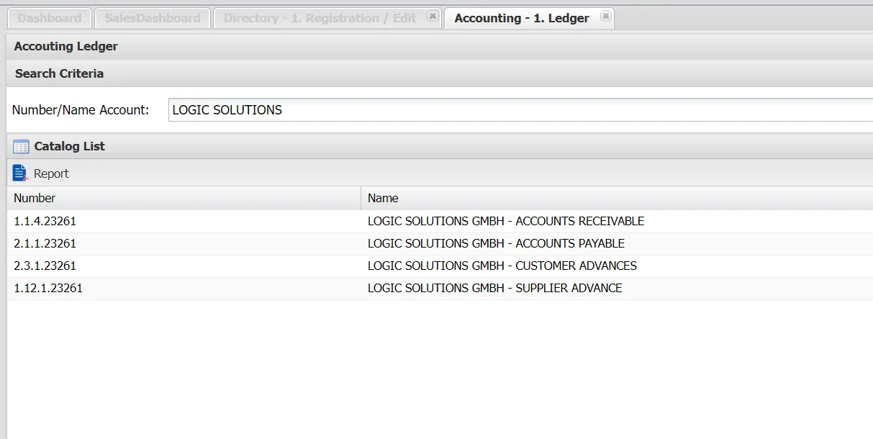Click the Report document icon
This screenshot has height=439, width=873.
[x=19, y=173]
